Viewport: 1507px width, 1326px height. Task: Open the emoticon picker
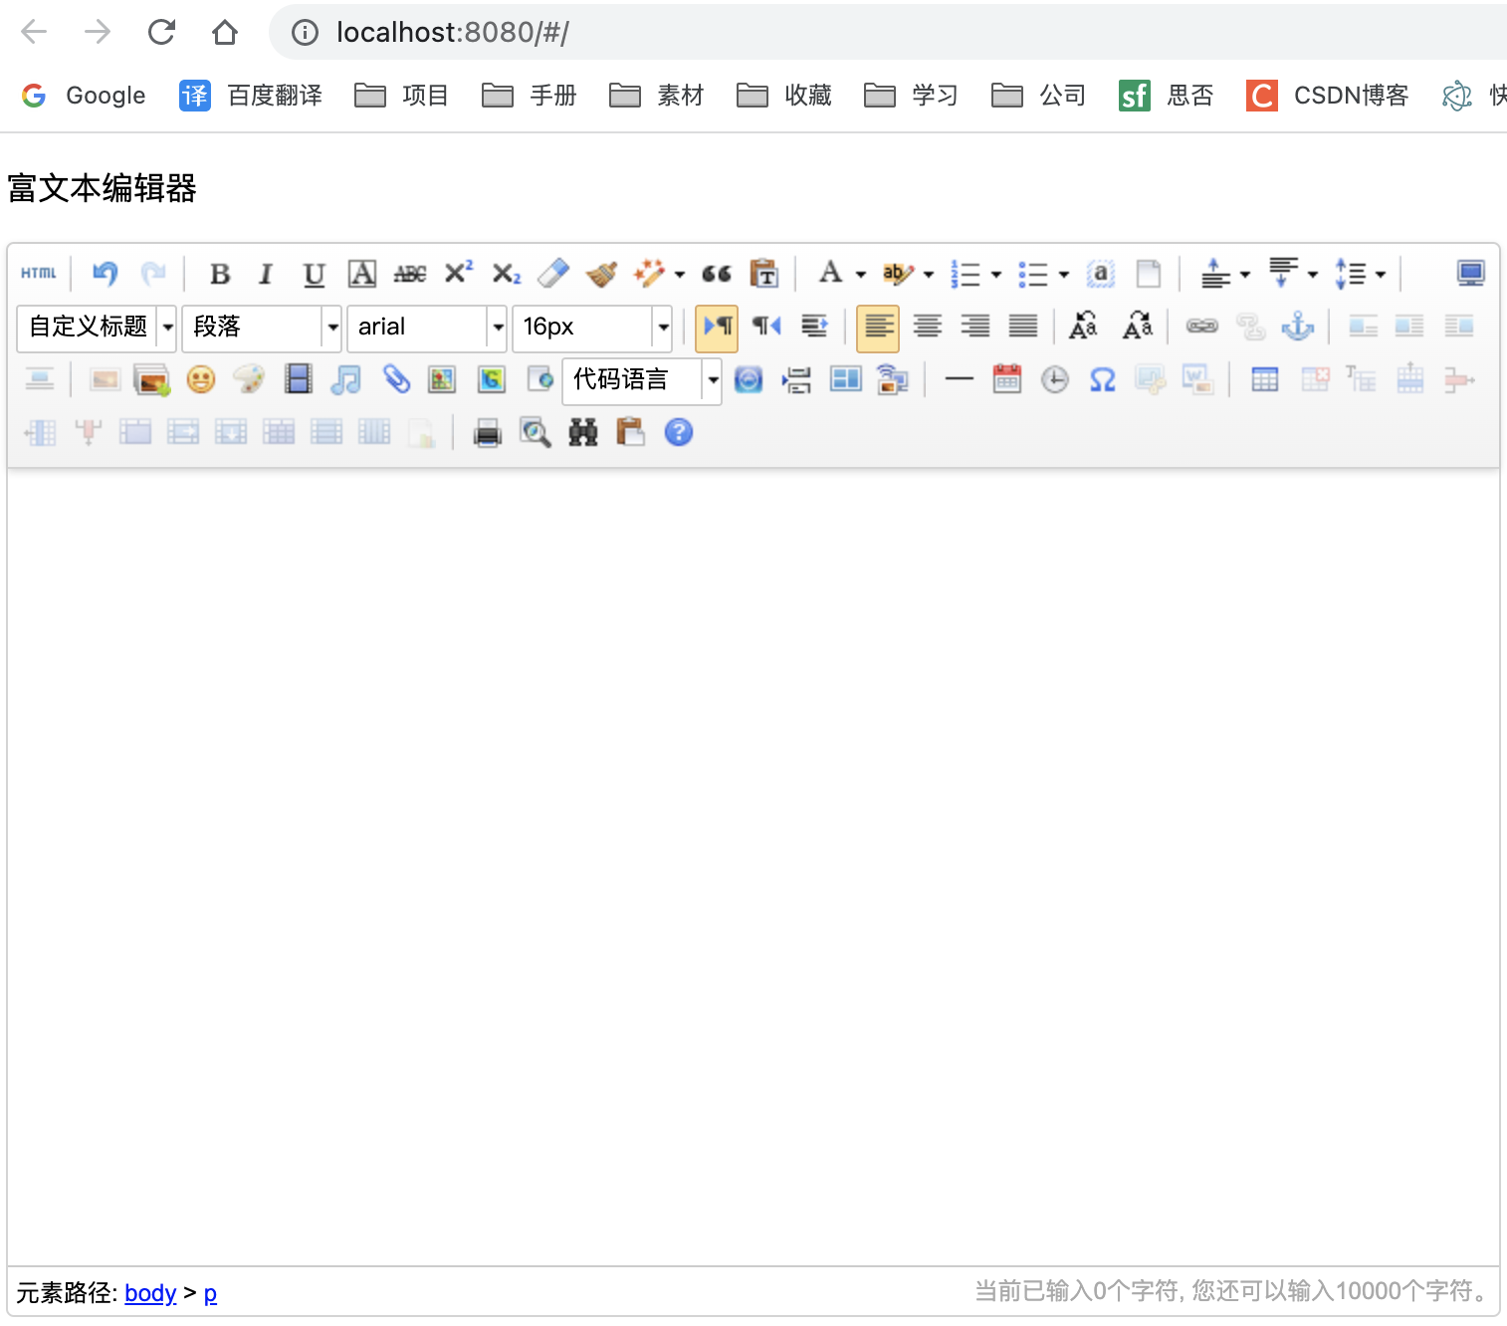[x=201, y=379]
